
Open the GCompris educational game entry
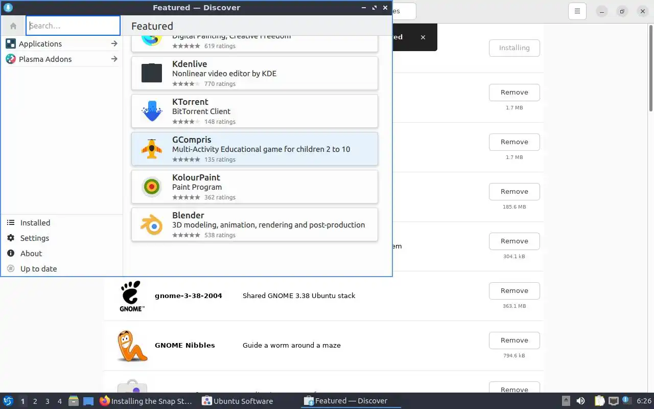(254, 149)
